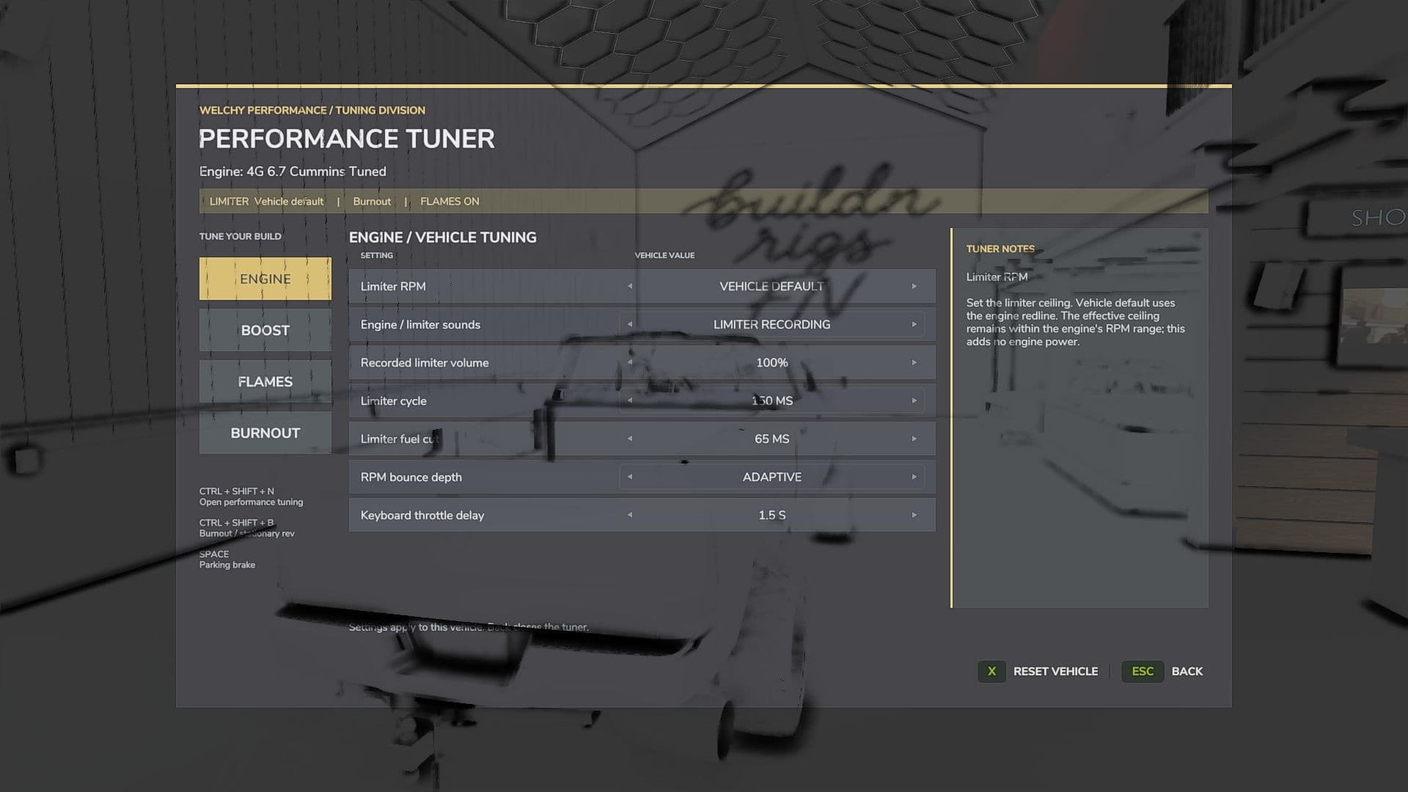Decrease Limiter fuel cut with left arrow
Image resolution: width=1408 pixels, height=792 pixels.
pyautogui.click(x=630, y=439)
